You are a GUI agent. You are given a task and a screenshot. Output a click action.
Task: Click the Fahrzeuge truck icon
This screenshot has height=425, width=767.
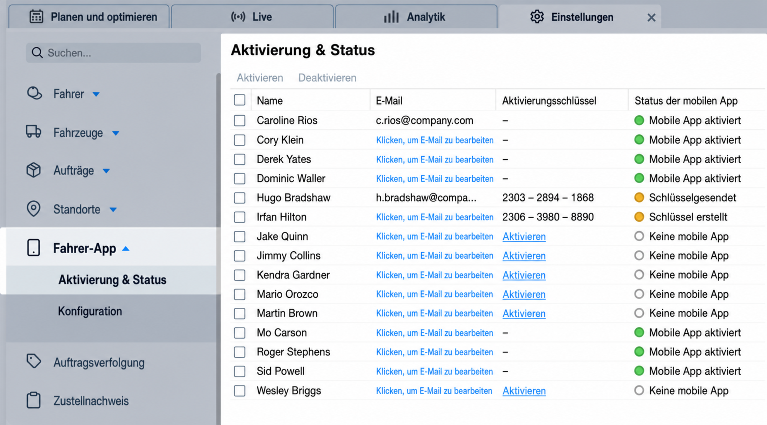click(x=33, y=132)
